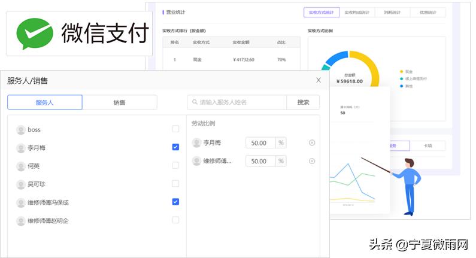Viewport: 476px width, 258px height.
Task: Click the name 李月梅 in the staff list
Action: coord(37,148)
